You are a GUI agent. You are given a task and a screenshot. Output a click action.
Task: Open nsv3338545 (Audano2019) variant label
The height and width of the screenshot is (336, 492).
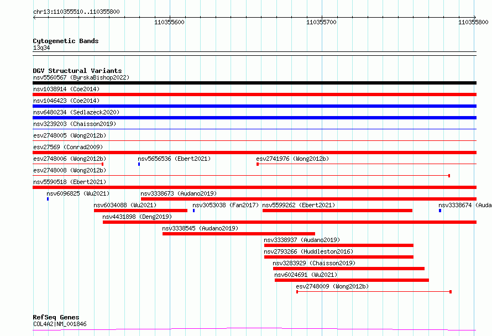tap(200, 228)
